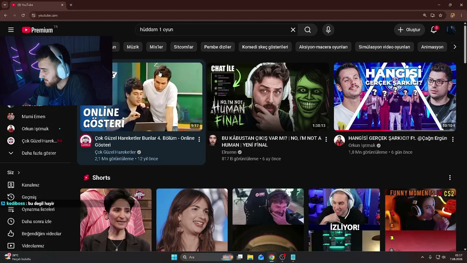The image size is (467, 263).
Task: Open Çok Güzel Hareketler Bunlar 4. Bölüm title
Action: (x=144, y=141)
